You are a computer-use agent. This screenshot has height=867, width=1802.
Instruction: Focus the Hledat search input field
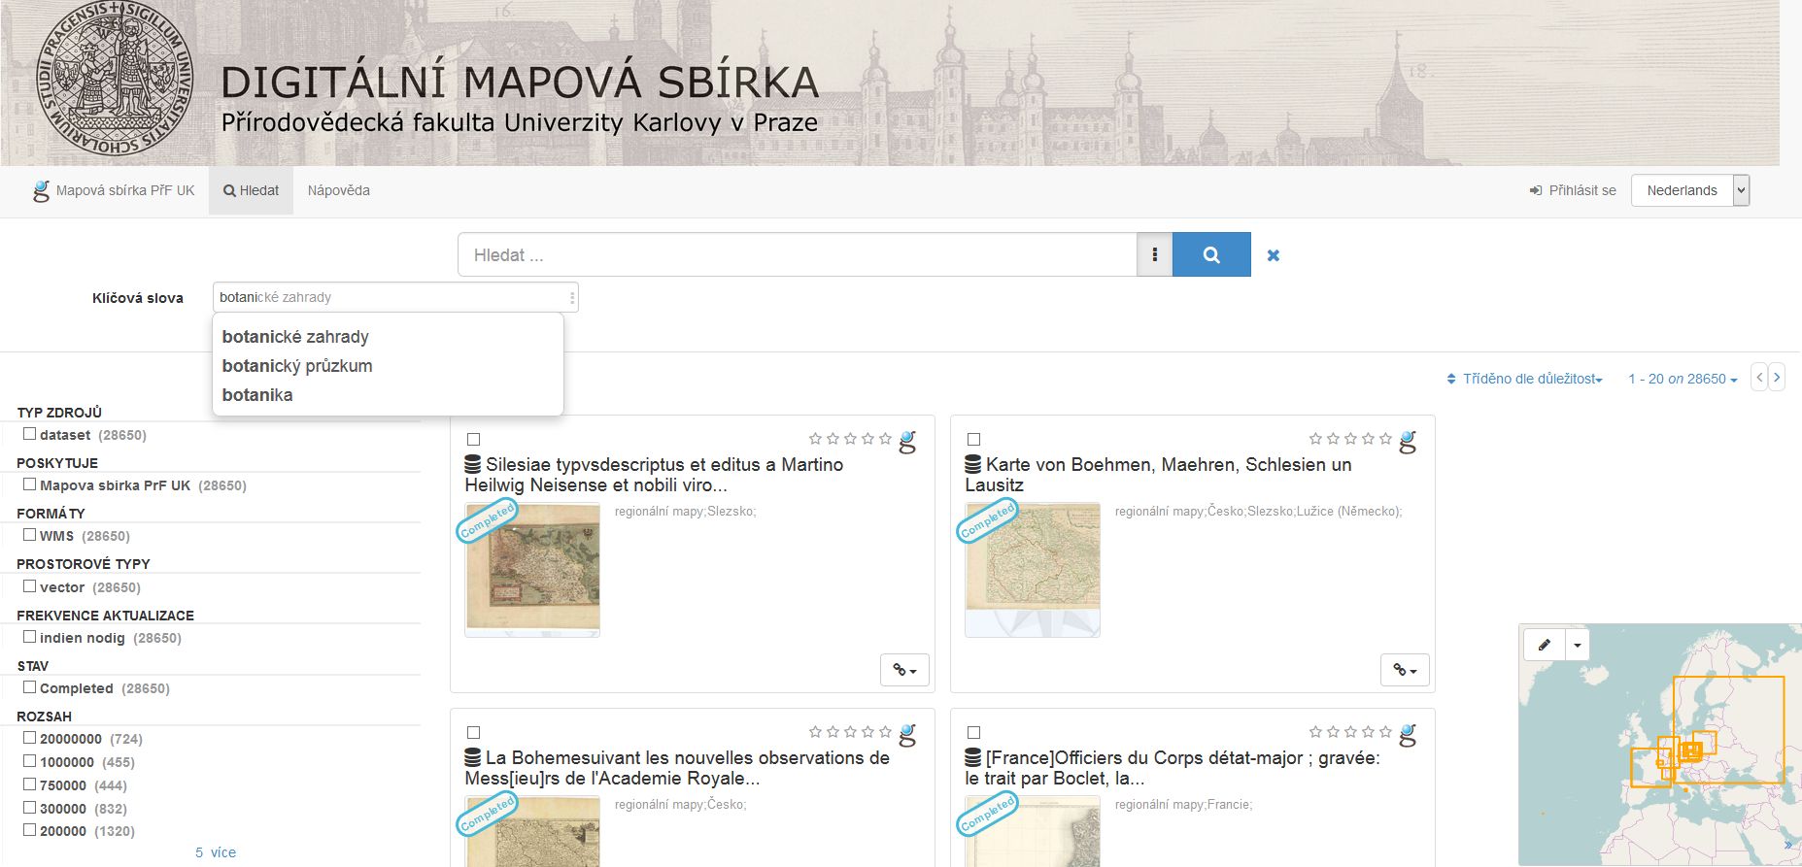798,254
